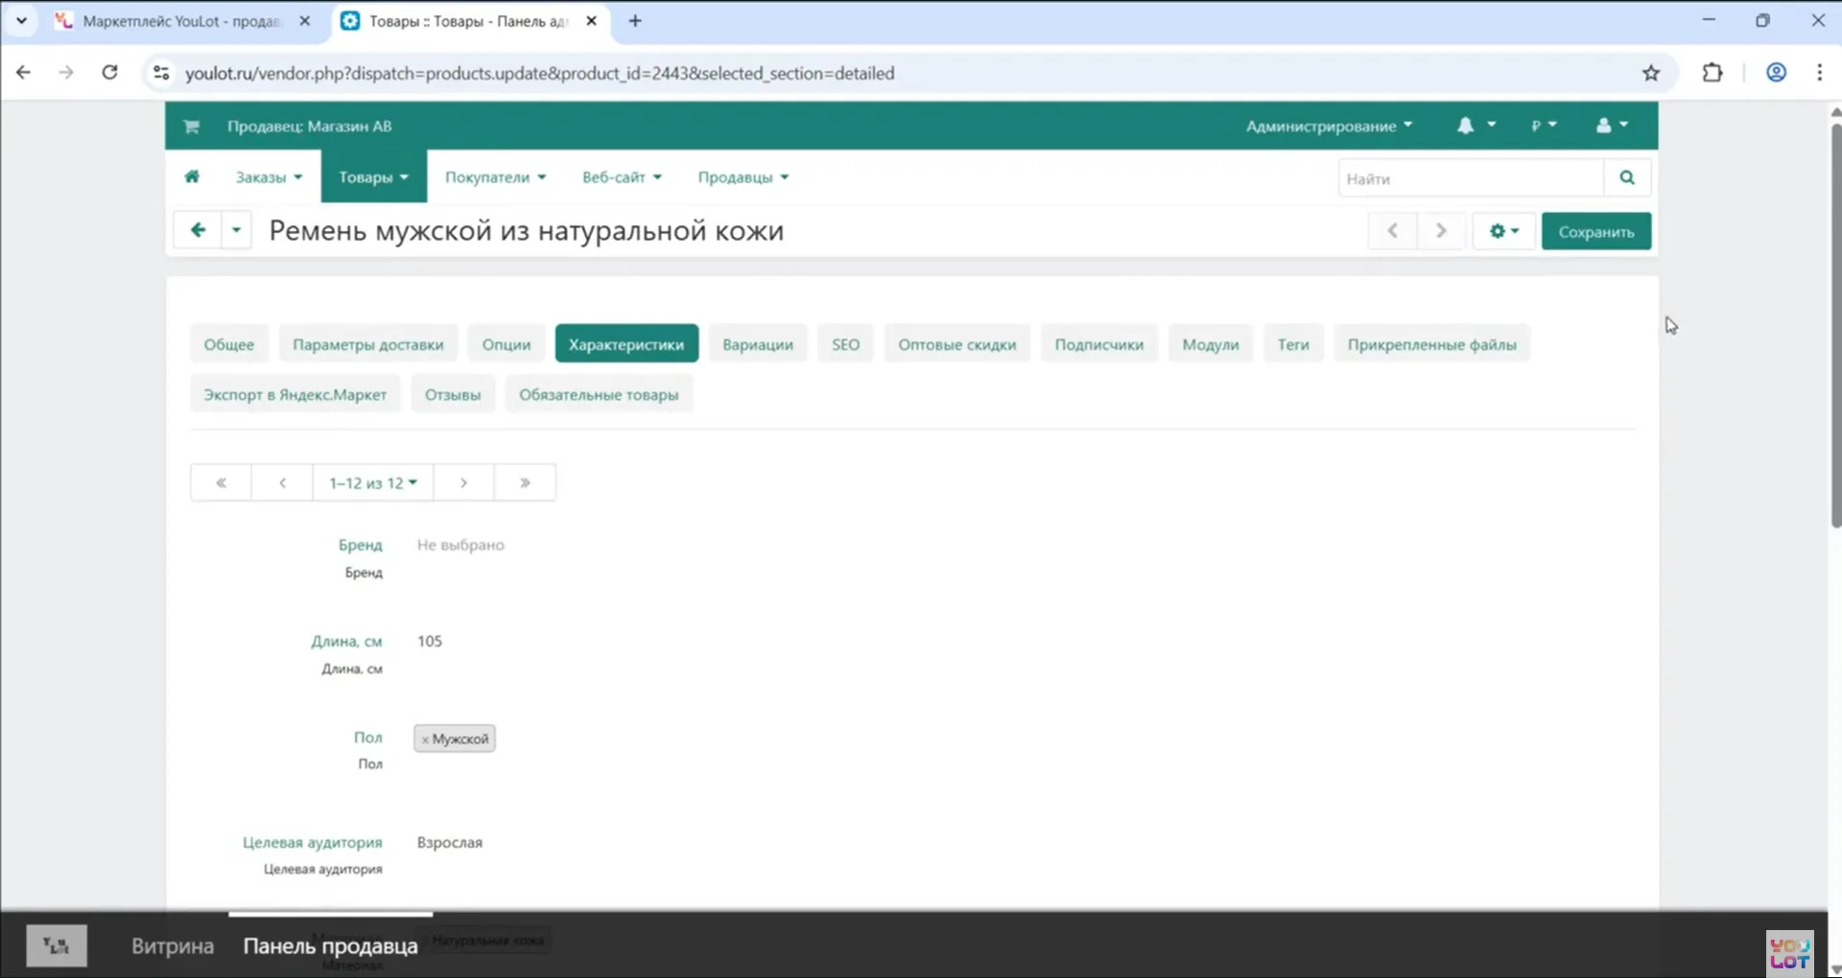Open the currency ₽ selector
Viewport: 1842px width, 978px height.
point(1543,126)
